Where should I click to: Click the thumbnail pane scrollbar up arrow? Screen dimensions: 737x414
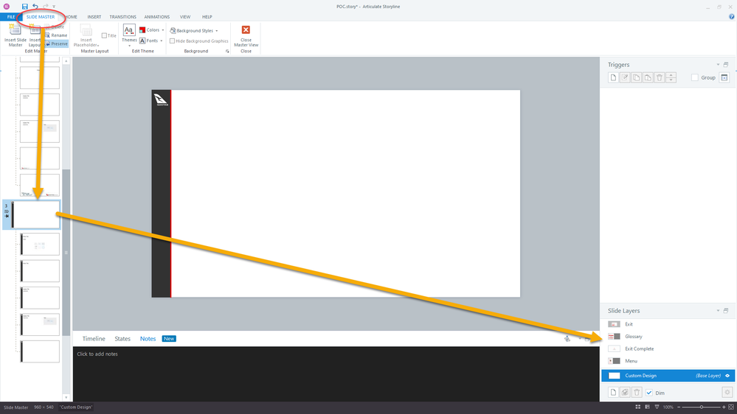coord(66,61)
